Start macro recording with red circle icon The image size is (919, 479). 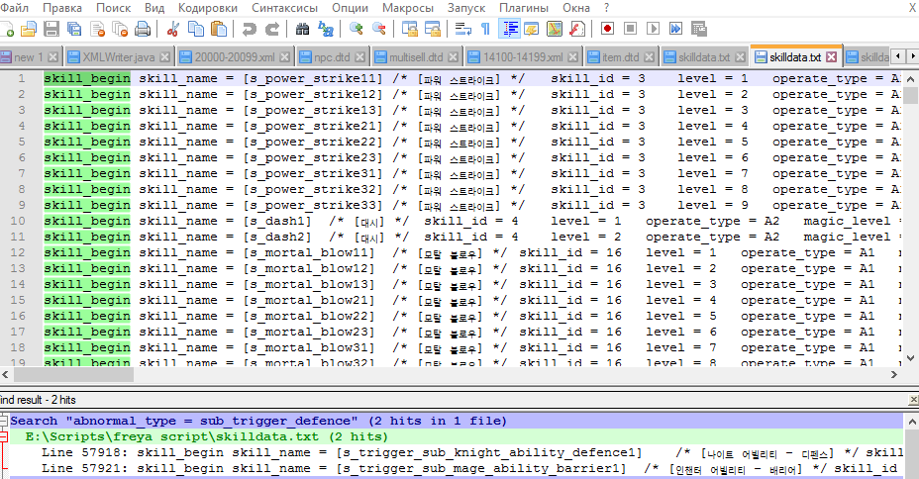[606, 30]
